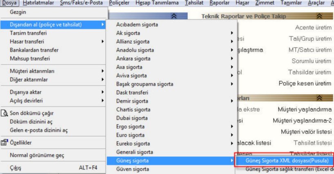Choose Hasar transferi from Dosya menu

coord(27,42)
